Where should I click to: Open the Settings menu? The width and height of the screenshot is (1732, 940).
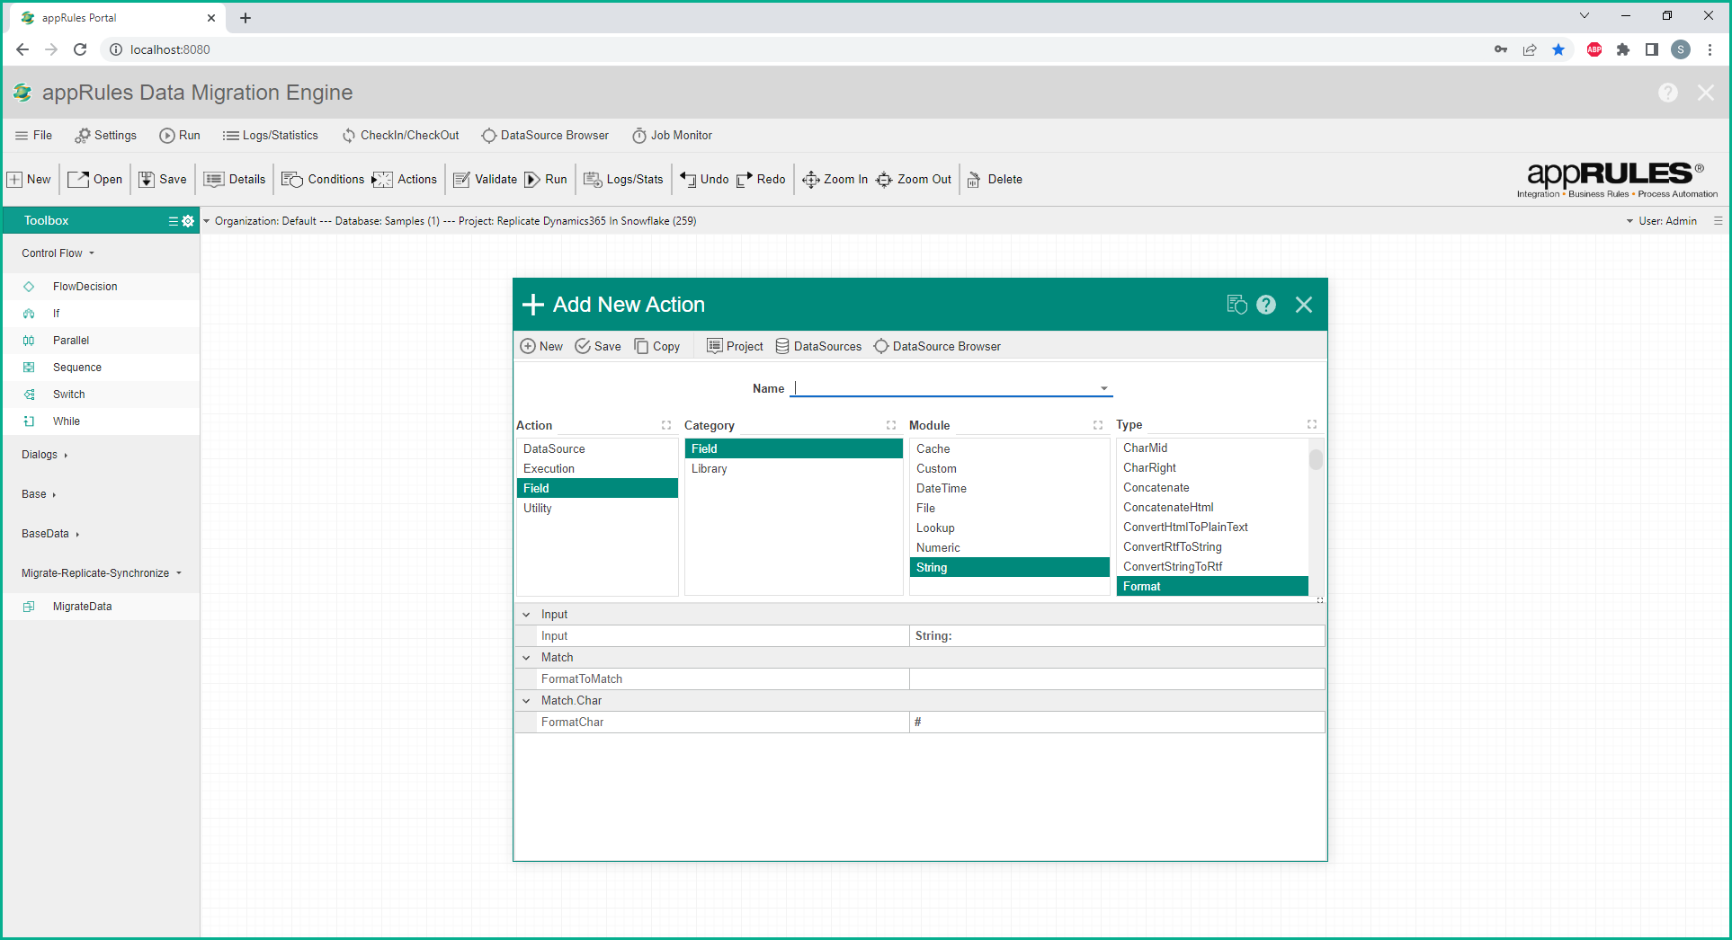point(106,136)
